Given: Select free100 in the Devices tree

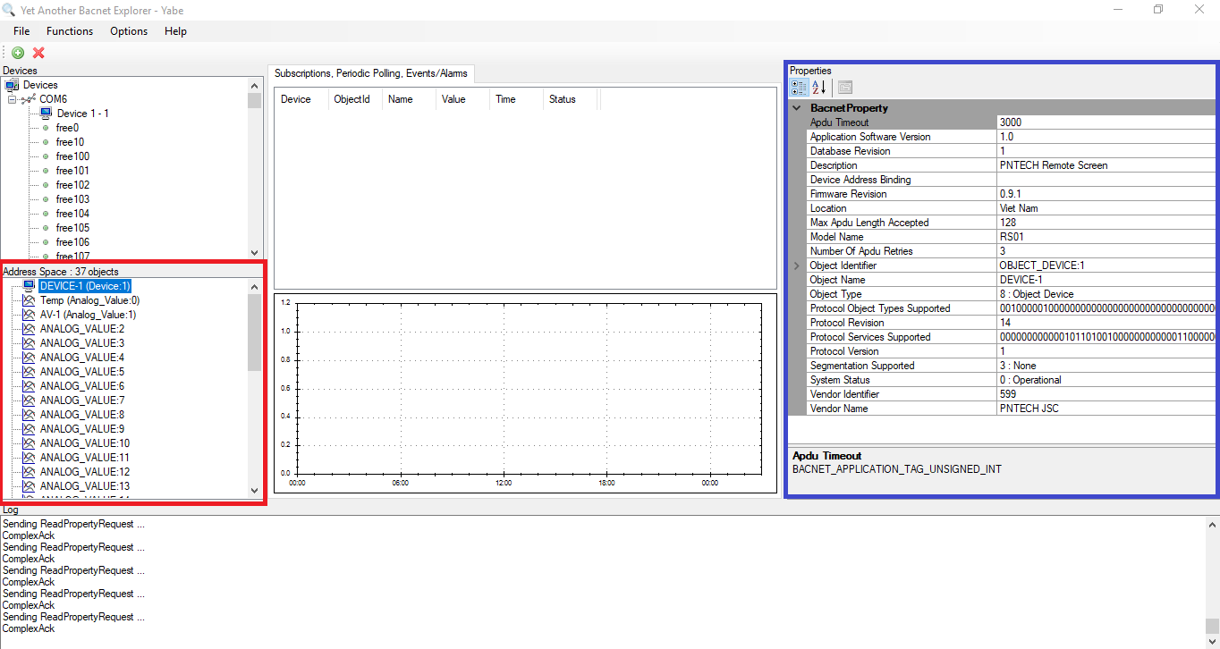Looking at the screenshot, I should click(72, 156).
